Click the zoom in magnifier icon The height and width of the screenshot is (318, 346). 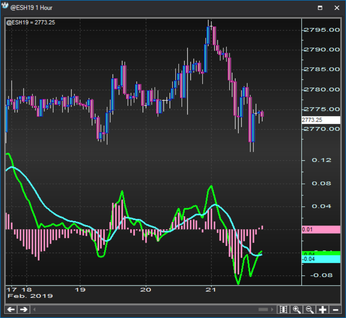pyautogui.click(x=296, y=309)
